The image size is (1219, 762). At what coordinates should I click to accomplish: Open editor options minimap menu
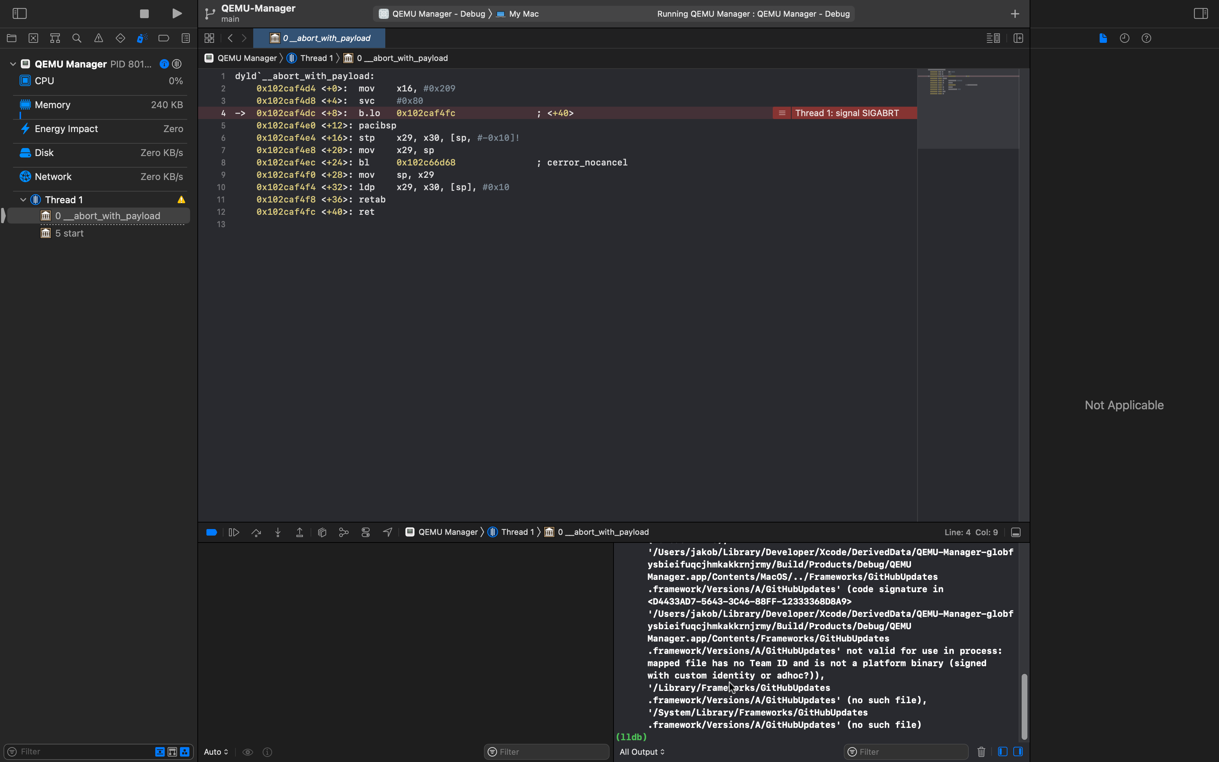tap(993, 38)
